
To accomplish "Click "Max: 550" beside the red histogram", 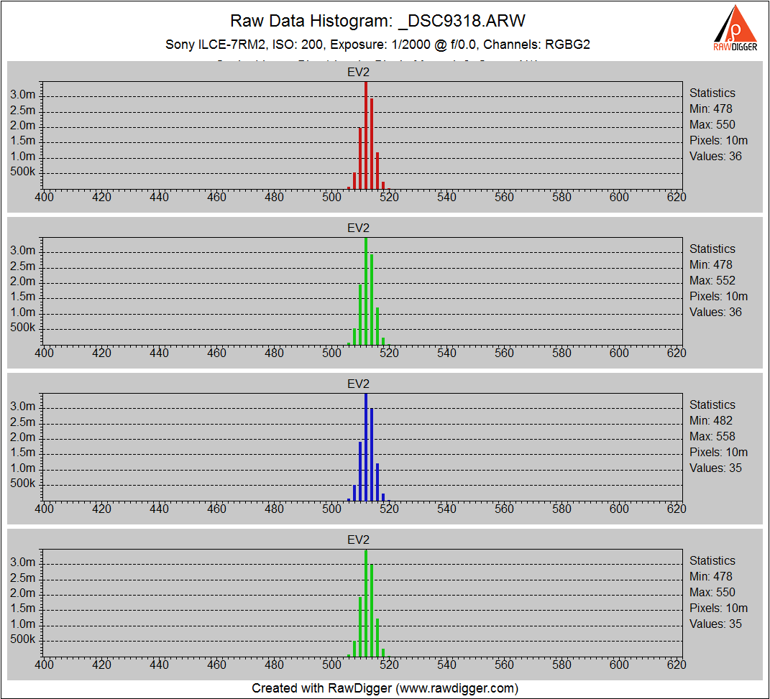I will 712,124.
